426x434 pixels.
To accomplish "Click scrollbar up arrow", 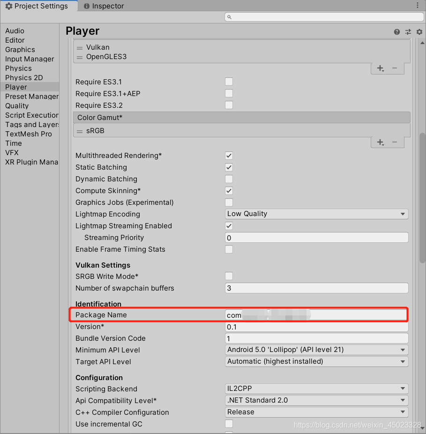I will pos(422,43).
